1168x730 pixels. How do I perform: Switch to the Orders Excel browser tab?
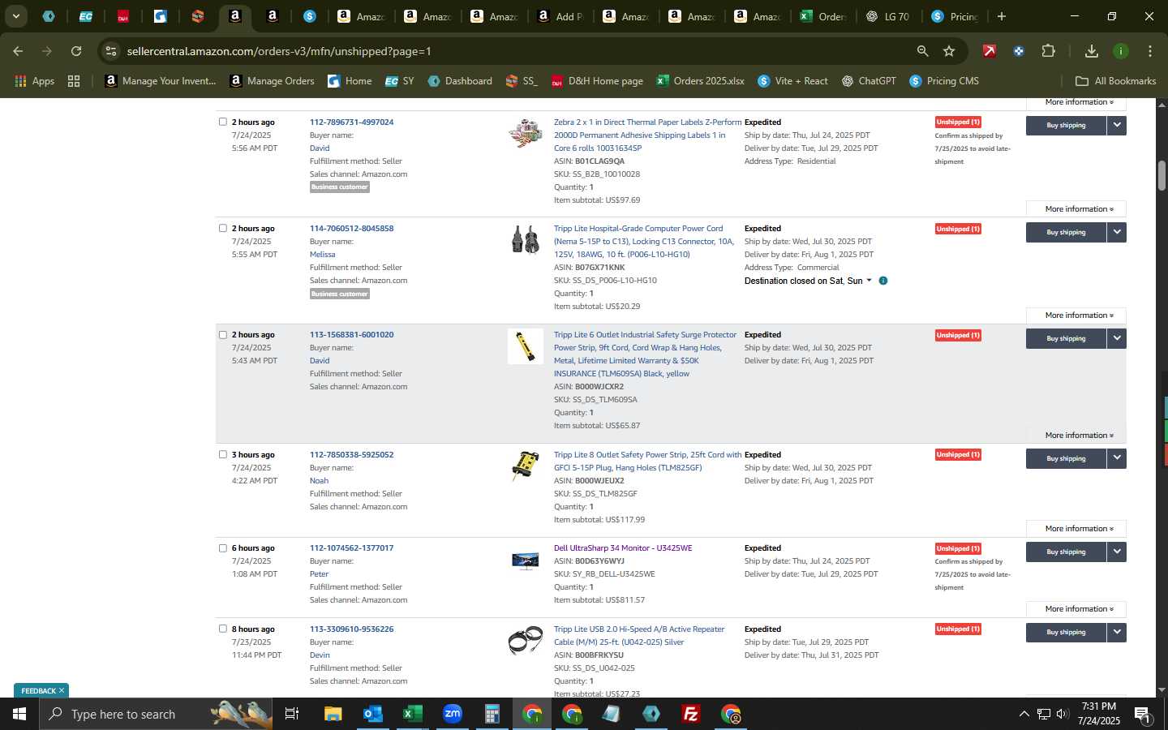click(x=822, y=16)
